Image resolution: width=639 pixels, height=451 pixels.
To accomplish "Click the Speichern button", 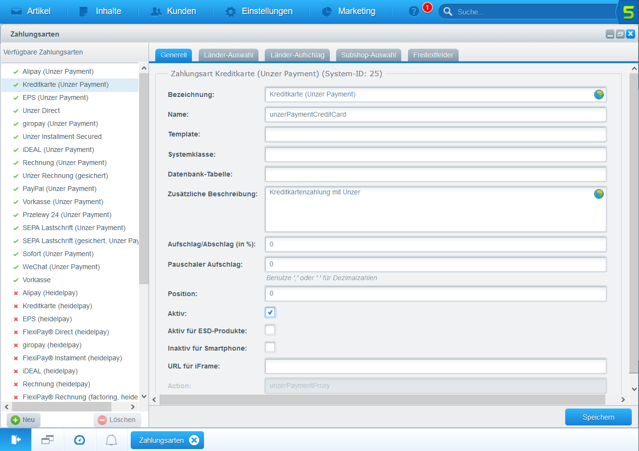I will [598, 417].
